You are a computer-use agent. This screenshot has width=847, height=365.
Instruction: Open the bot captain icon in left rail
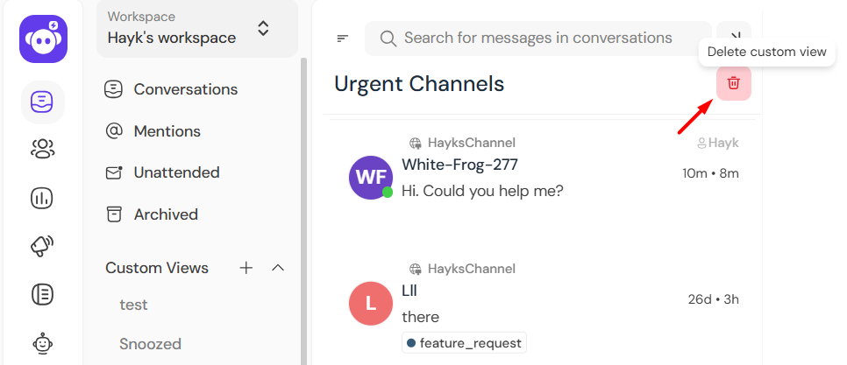tap(43, 343)
